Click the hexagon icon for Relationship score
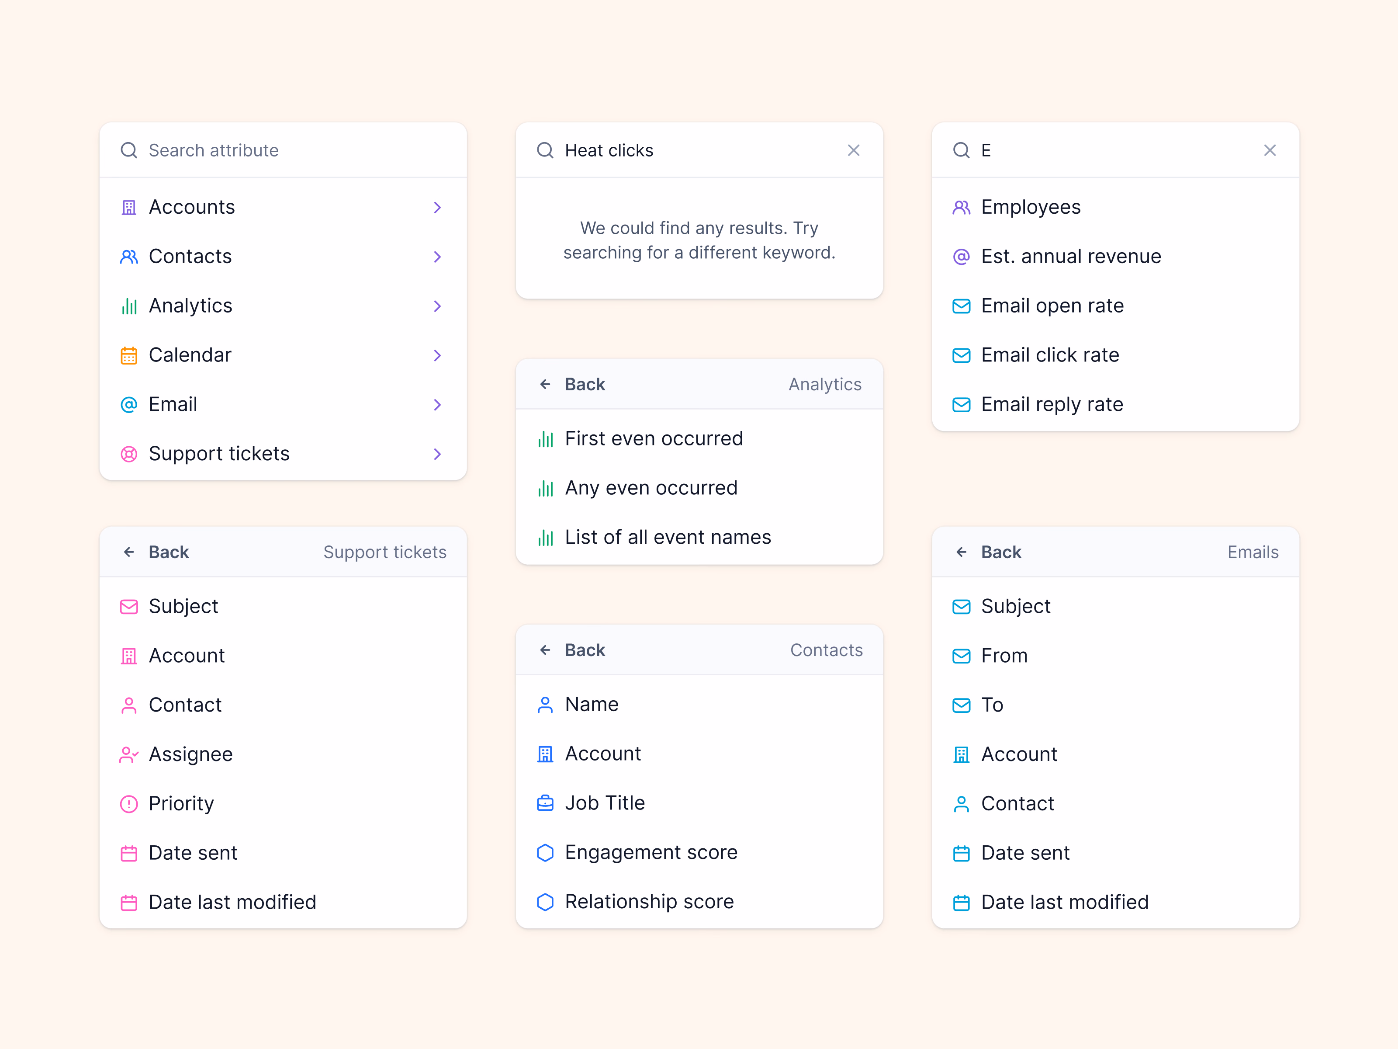This screenshot has height=1049, width=1398. tap(545, 902)
